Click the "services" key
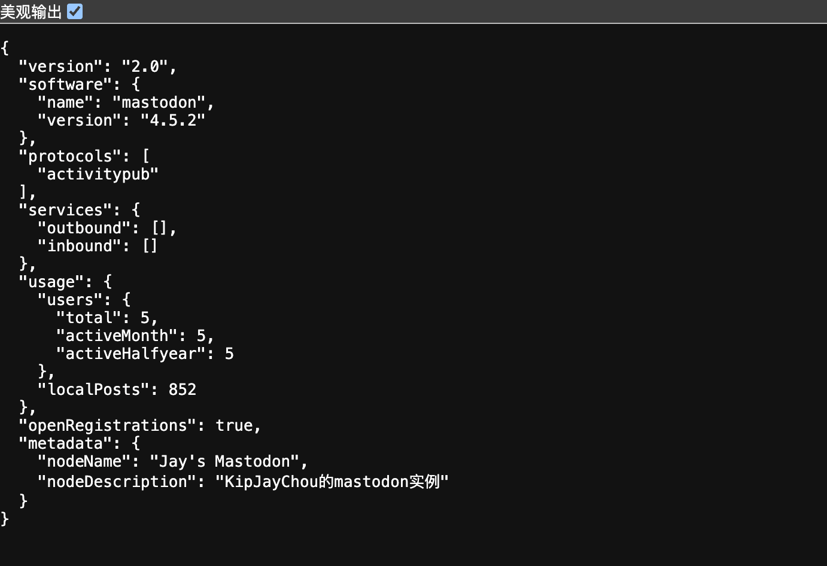The height and width of the screenshot is (566, 827). click(x=65, y=210)
